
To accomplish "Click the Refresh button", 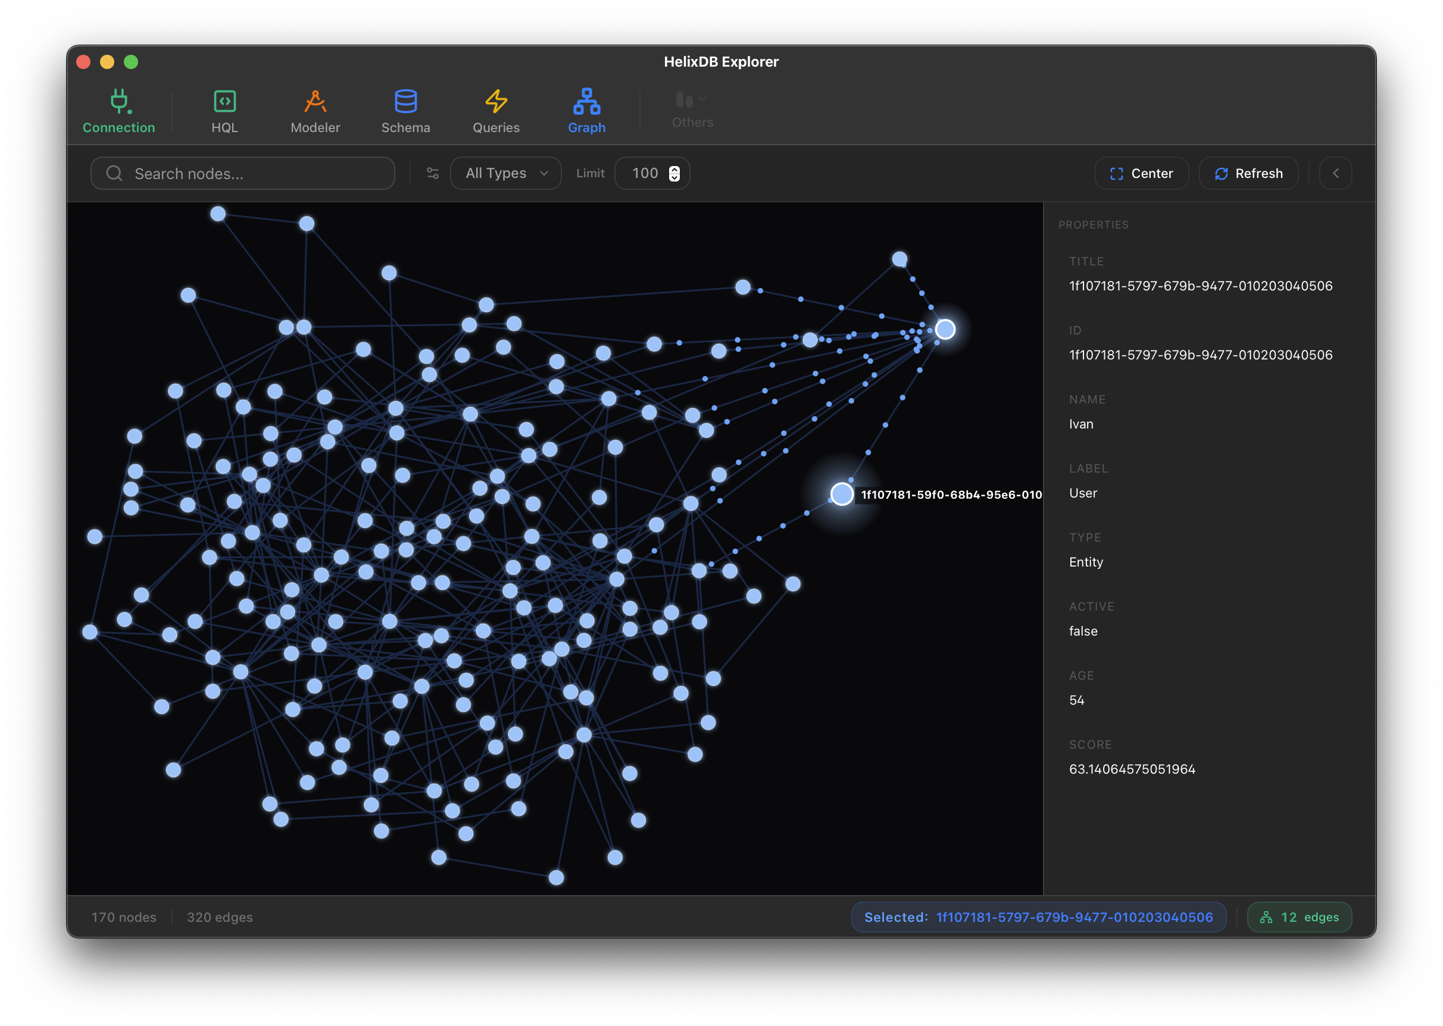I will tap(1248, 173).
